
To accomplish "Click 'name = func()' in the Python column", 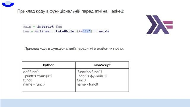I will (34, 84).
